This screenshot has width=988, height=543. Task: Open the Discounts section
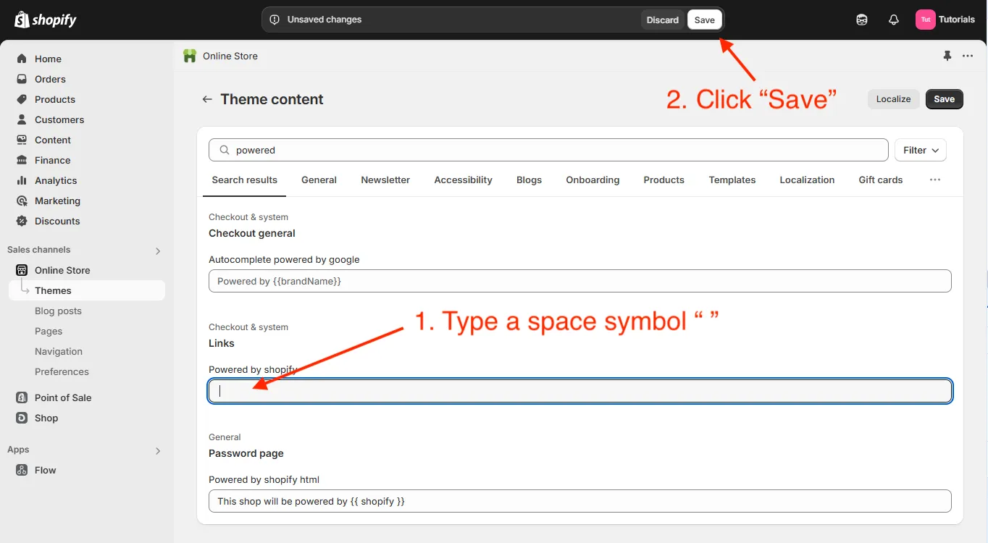point(56,221)
